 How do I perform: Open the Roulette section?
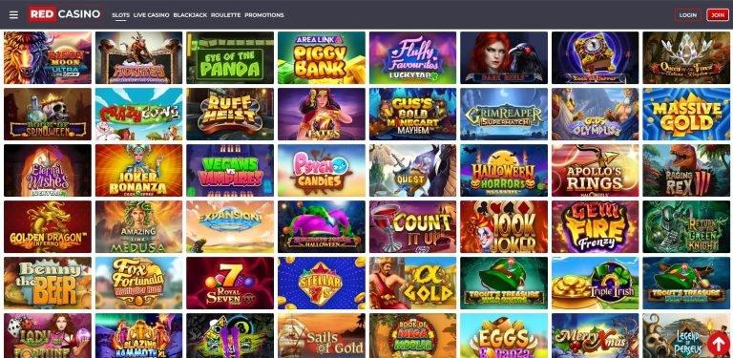pos(226,15)
